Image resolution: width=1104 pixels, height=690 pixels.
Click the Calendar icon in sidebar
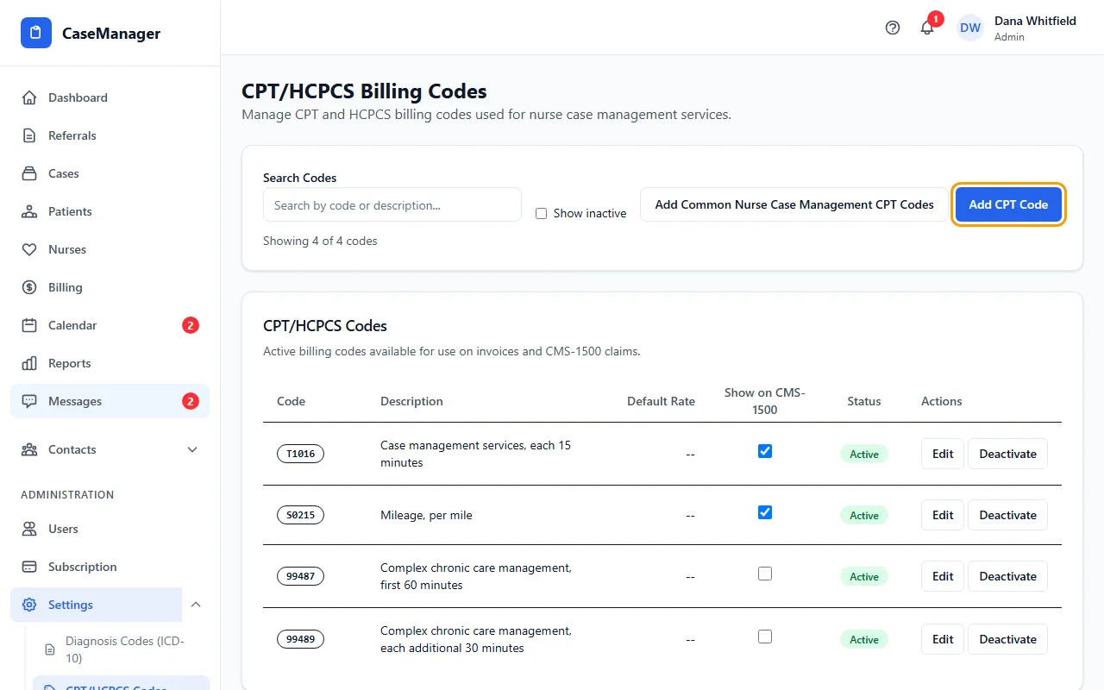point(29,325)
